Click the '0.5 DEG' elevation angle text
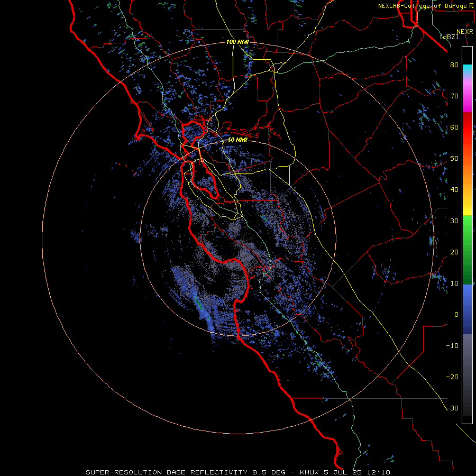476x476 pixels. tap(269, 472)
